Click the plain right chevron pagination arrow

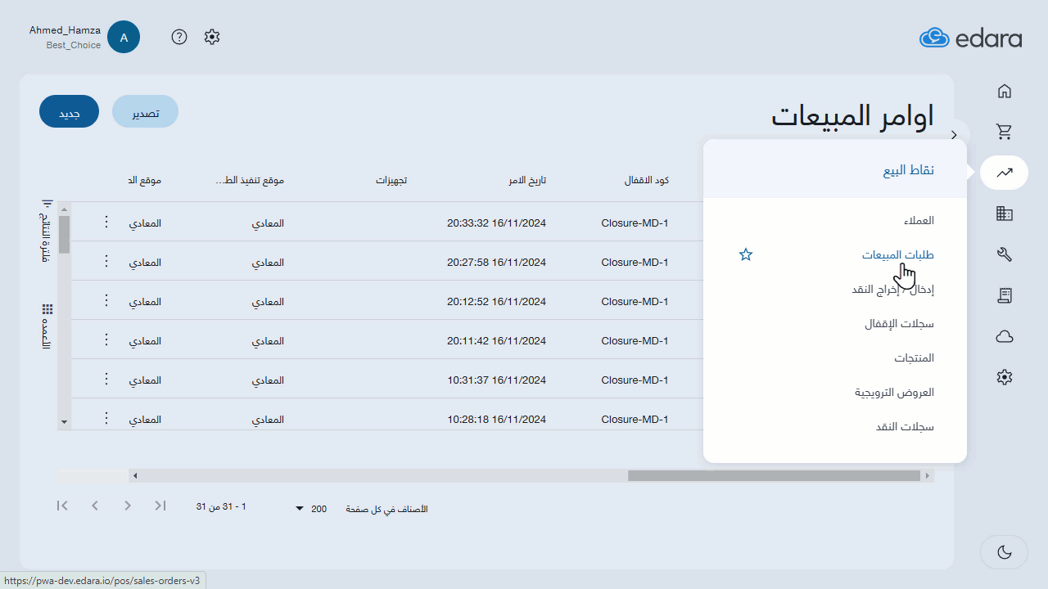tap(128, 506)
